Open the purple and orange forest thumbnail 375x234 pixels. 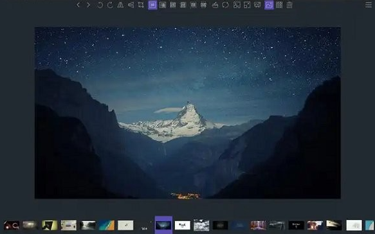click(x=259, y=225)
